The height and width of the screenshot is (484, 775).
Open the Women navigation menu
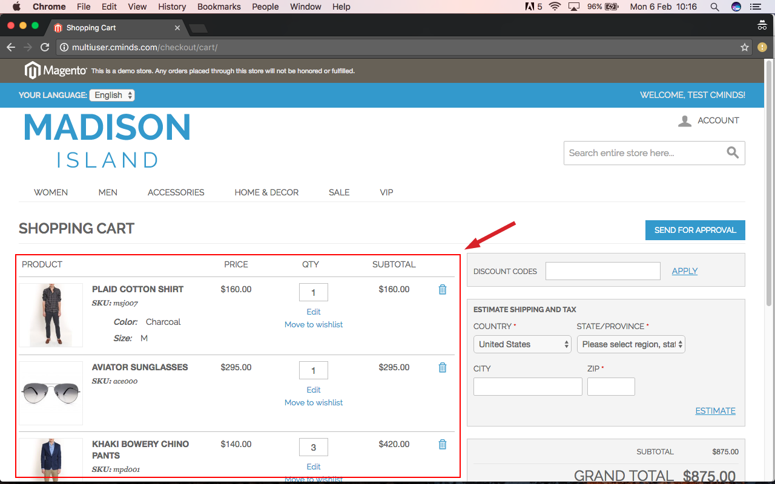51,192
